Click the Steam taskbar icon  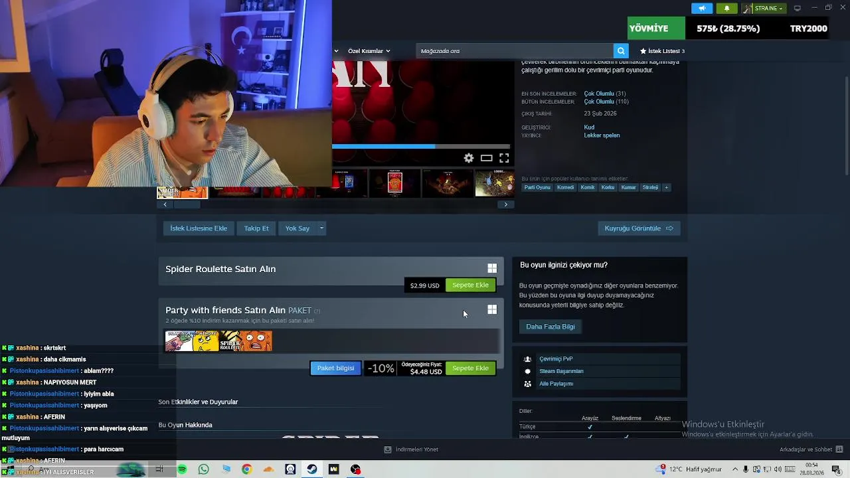click(x=312, y=469)
